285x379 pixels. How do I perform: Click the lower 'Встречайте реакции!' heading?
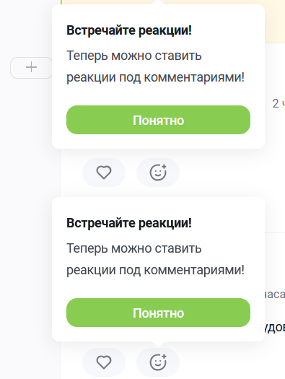coord(129,223)
